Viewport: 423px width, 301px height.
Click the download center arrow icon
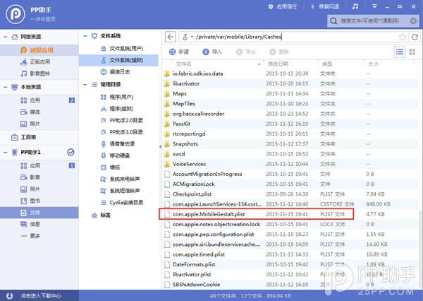(9, 296)
